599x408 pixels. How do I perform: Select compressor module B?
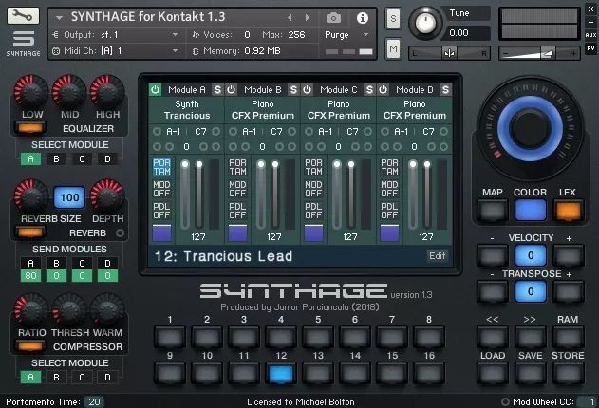point(56,378)
